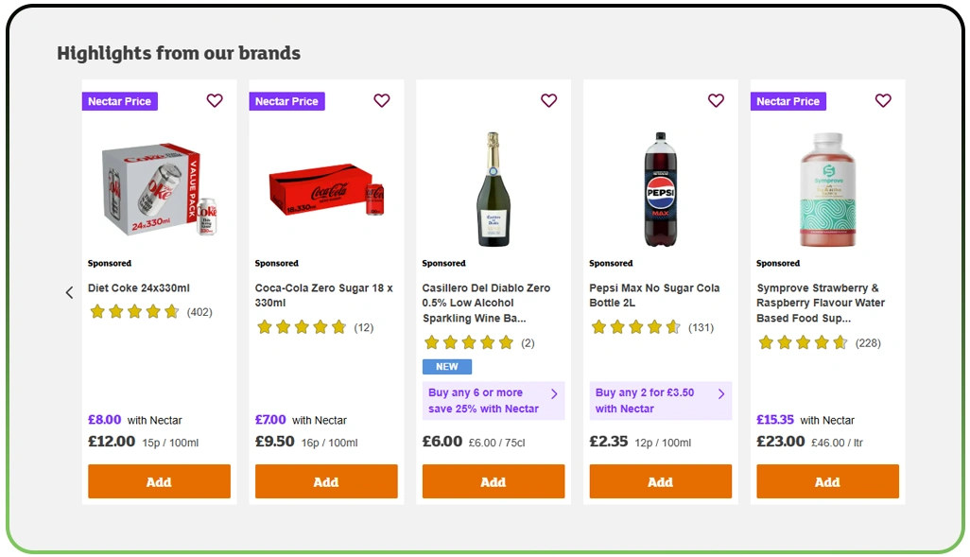Toggle the favourite heart on Diet Coke

tap(215, 100)
